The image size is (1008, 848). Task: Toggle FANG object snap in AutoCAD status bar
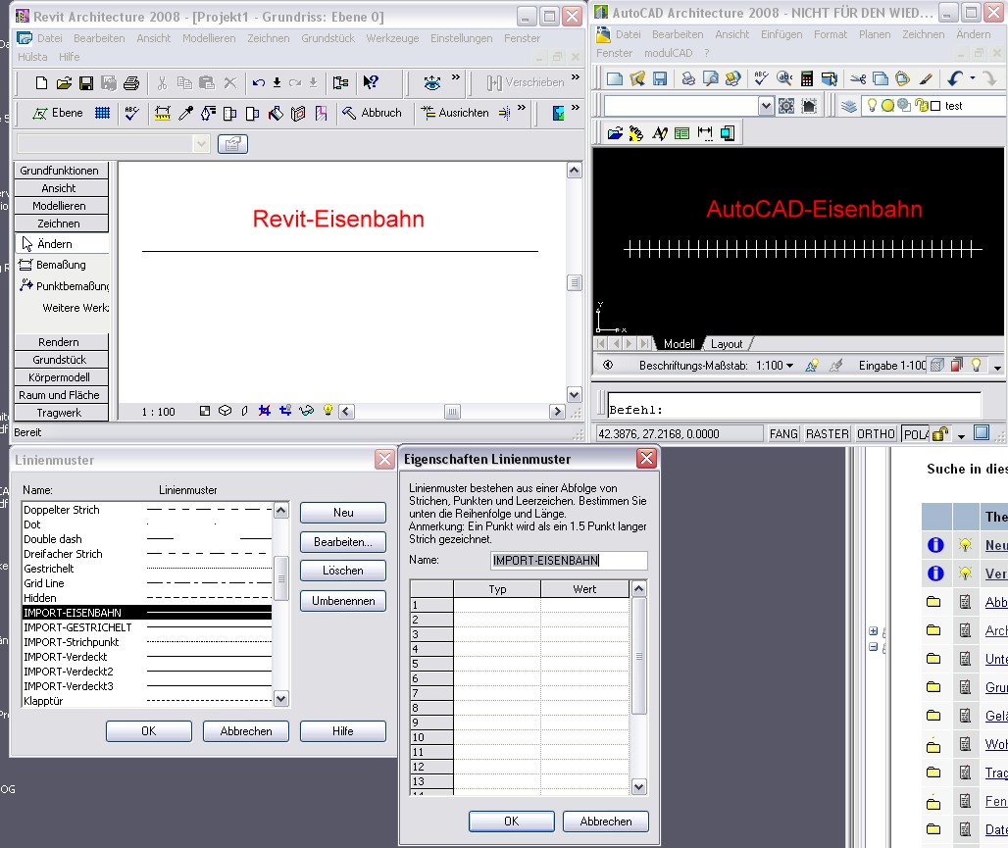click(x=783, y=434)
